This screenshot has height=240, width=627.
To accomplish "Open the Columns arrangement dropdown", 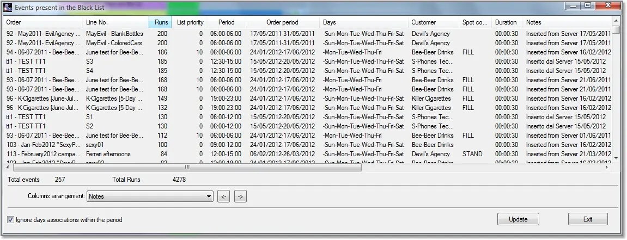I will 209,197.
